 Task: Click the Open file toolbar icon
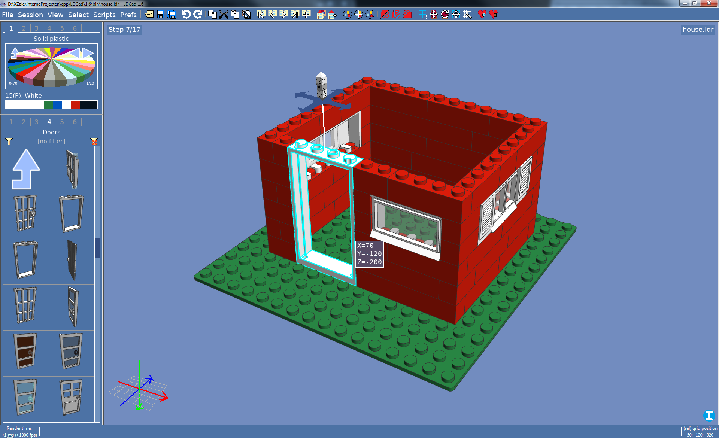(149, 15)
